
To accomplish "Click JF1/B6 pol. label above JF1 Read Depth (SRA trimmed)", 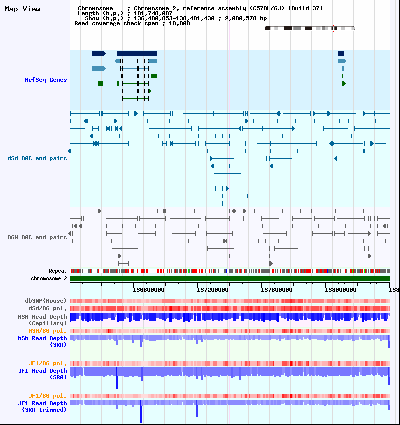I will (48, 396).
